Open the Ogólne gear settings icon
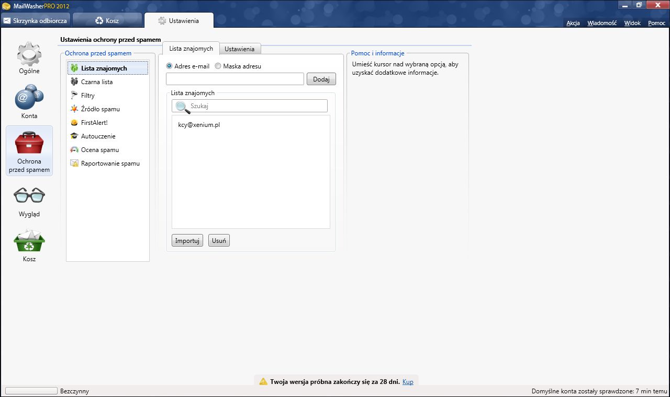670x397 pixels. (x=29, y=53)
